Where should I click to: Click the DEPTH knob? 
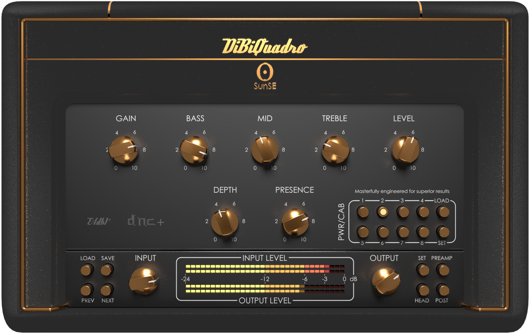(225, 222)
